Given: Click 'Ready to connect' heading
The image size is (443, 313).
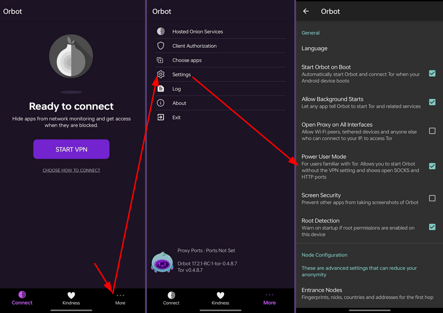Looking at the screenshot, I should pos(71,106).
